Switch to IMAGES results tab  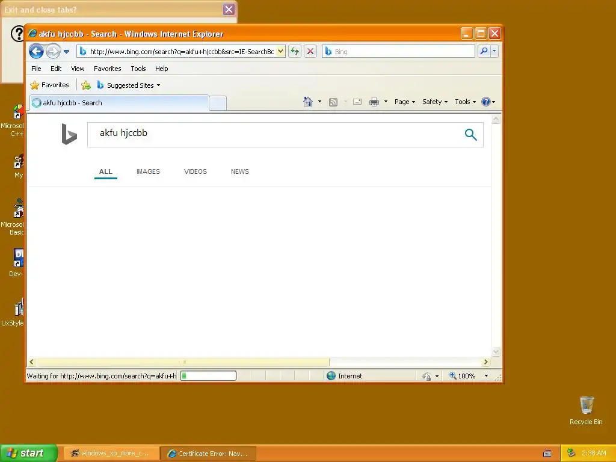click(148, 171)
